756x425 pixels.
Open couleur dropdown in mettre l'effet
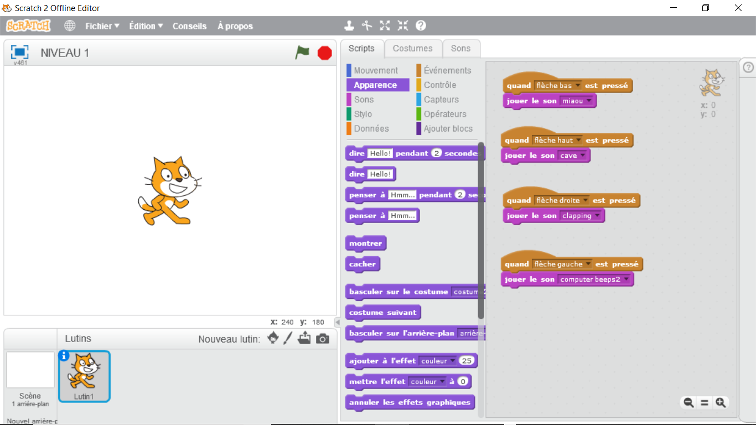tap(427, 381)
